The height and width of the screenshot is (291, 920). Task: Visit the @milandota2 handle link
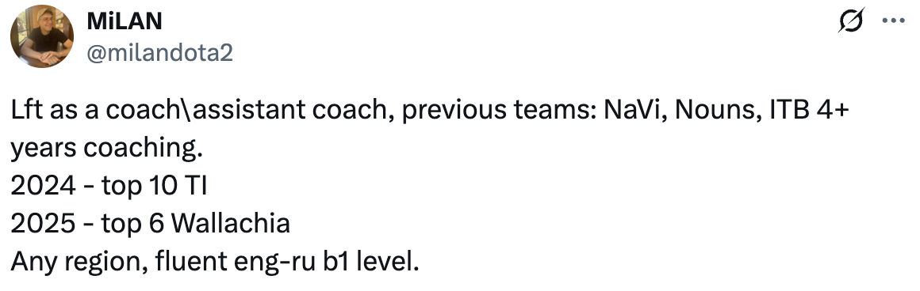[x=159, y=53]
